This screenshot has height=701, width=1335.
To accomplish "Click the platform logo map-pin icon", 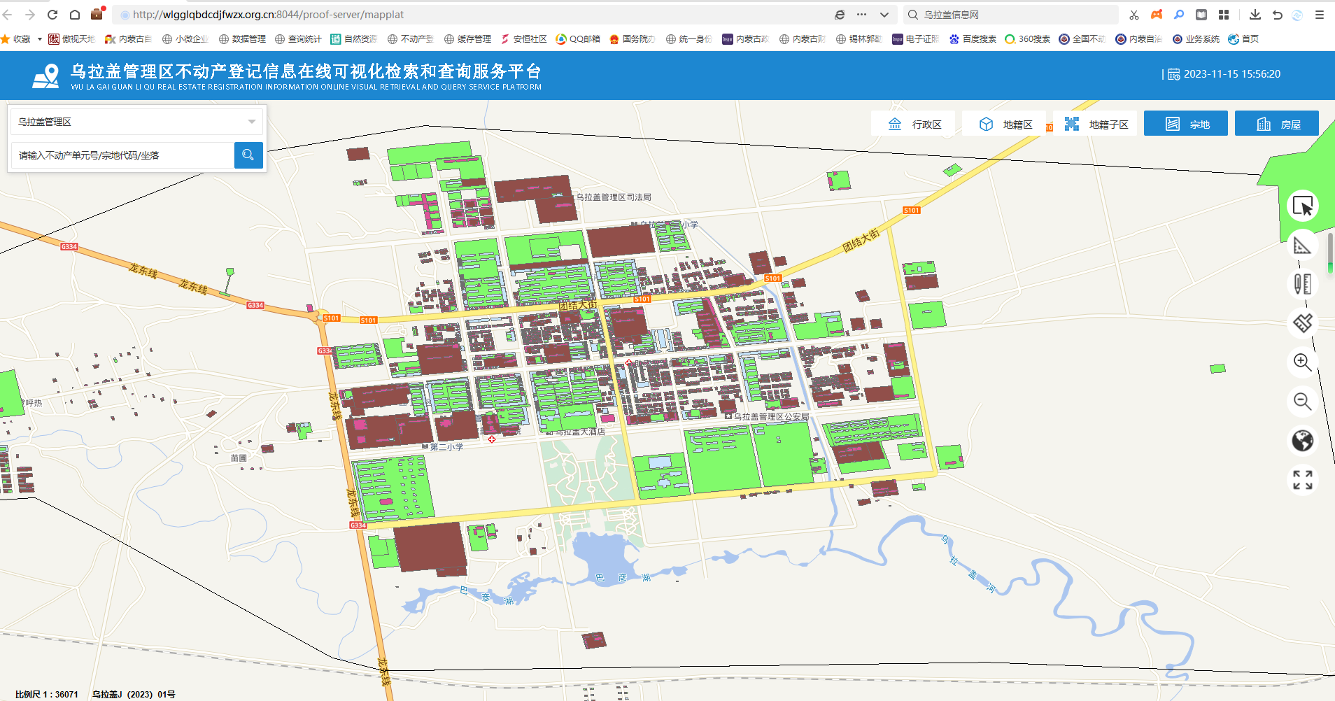I will 46,76.
